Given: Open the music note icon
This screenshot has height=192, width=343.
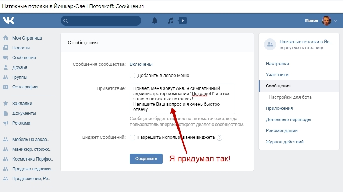Looking at the screenshot, I should coord(170,21).
